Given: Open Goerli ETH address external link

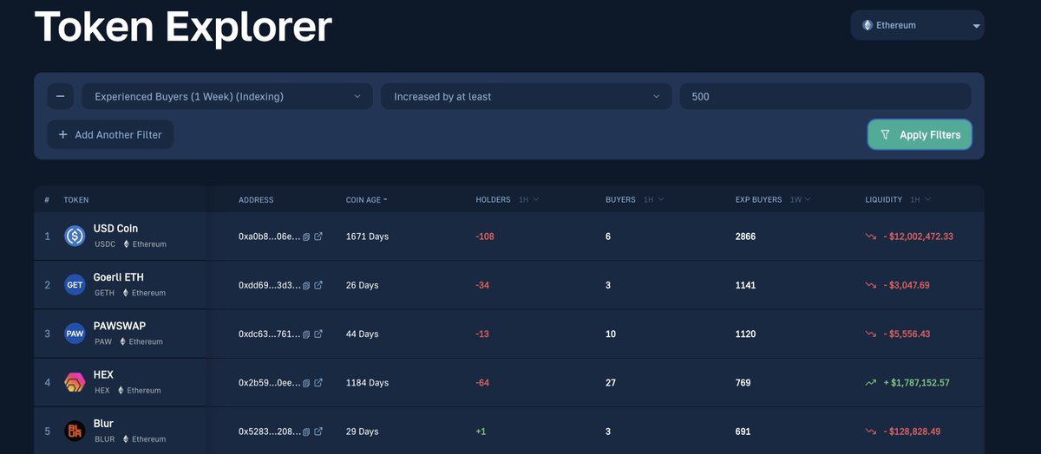Looking at the screenshot, I should (318, 285).
